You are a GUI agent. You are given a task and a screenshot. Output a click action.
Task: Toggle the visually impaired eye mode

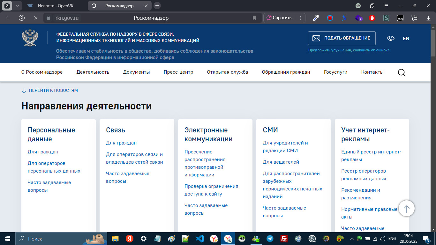390,38
